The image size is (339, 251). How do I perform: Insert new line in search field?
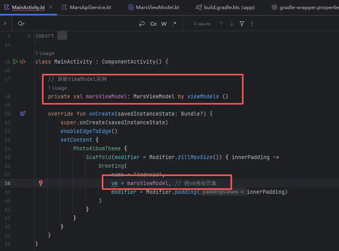pyautogui.click(x=142, y=24)
